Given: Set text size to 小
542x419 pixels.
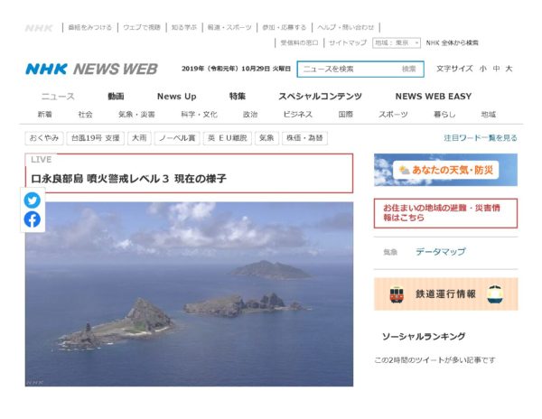Looking at the screenshot, I should (483, 69).
